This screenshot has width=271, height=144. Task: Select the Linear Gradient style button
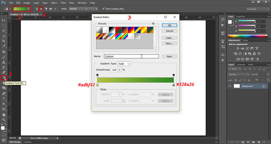pyautogui.click(x=36, y=9)
